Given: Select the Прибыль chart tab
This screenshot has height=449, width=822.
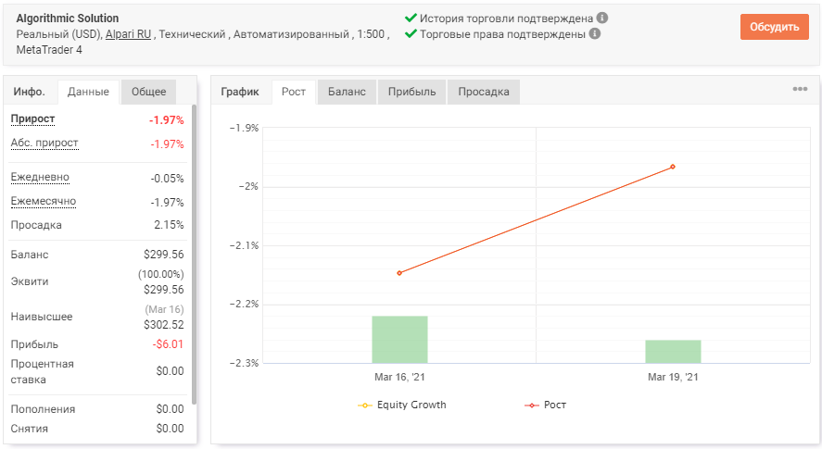Looking at the screenshot, I should [x=411, y=92].
